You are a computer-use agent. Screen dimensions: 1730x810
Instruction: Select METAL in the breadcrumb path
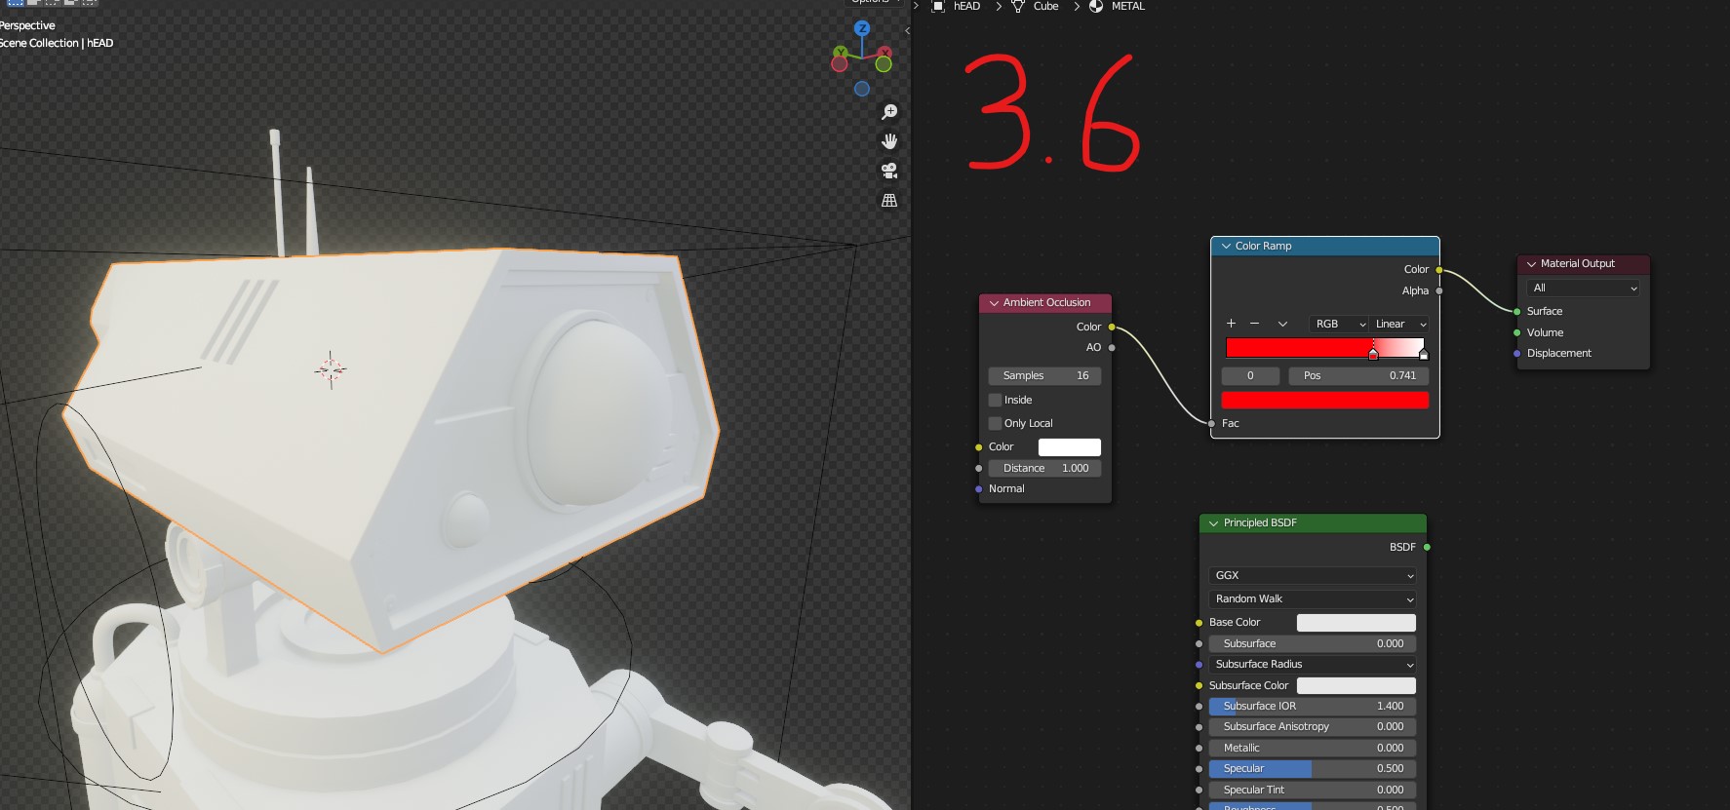click(x=1128, y=6)
